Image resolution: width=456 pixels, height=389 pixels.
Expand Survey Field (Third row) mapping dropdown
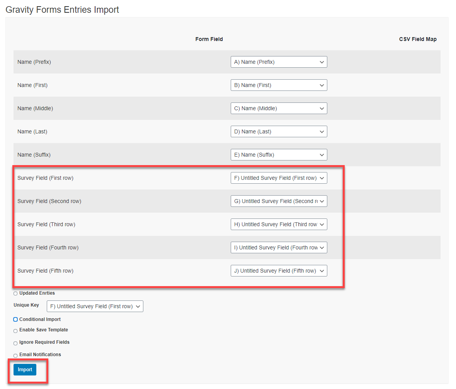pyautogui.click(x=279, y=224)
